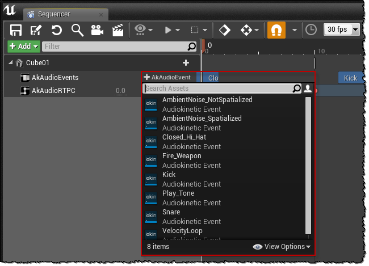
Task: Open the eye options dropdown arrow
Action: [x=150, y=30]
